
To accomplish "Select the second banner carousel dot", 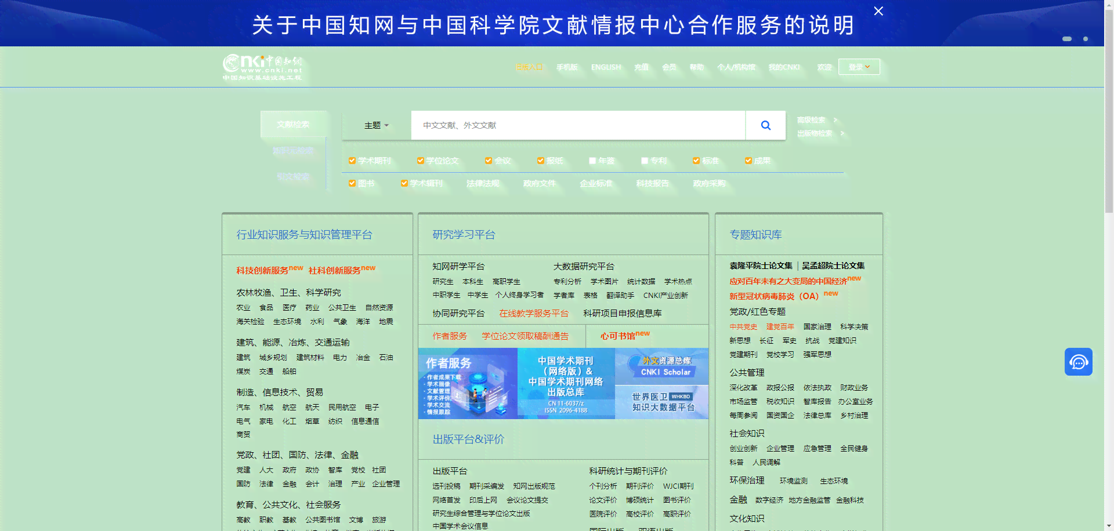I will tap(1085, 39).
